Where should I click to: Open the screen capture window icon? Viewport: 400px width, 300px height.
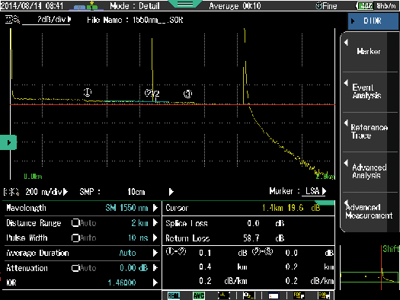(274, 295)
